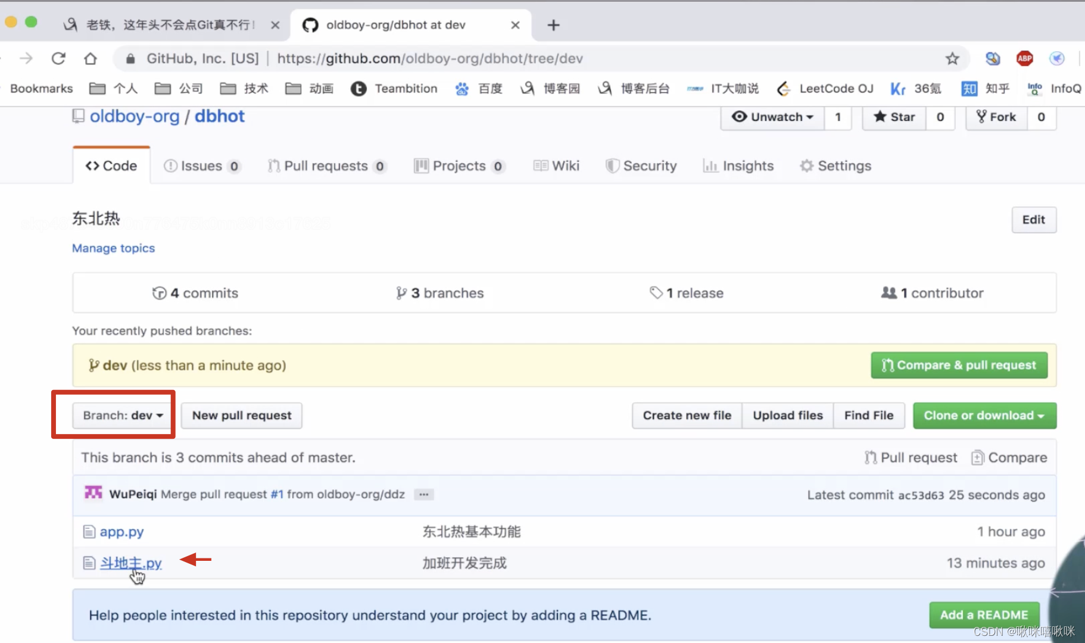Close the oldboy-org/dbhot tab
1085x643 pixels.
coord(515,25)
